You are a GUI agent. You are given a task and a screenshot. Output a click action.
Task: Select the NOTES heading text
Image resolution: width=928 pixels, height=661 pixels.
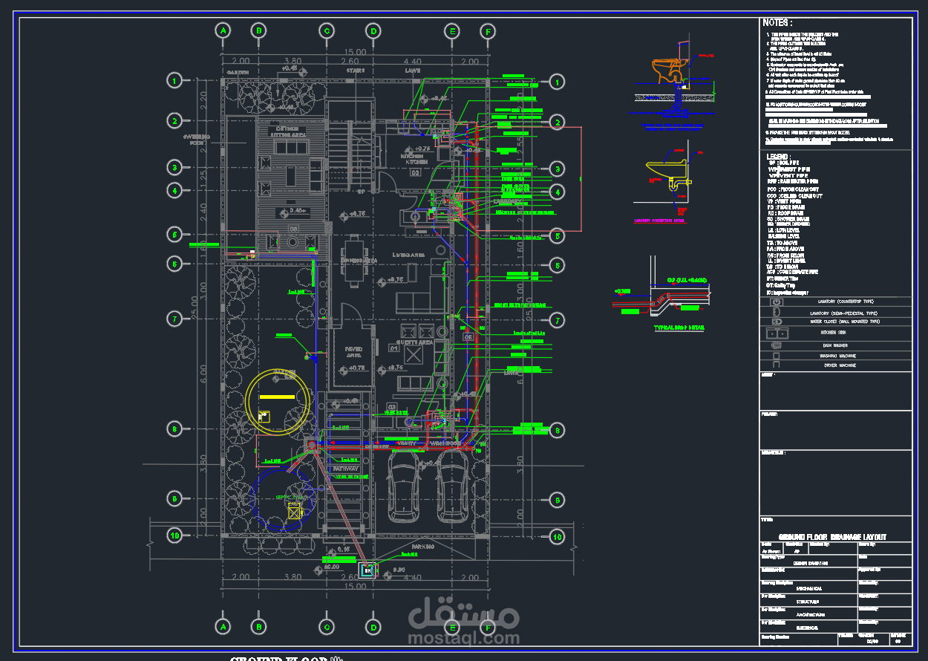777,23
